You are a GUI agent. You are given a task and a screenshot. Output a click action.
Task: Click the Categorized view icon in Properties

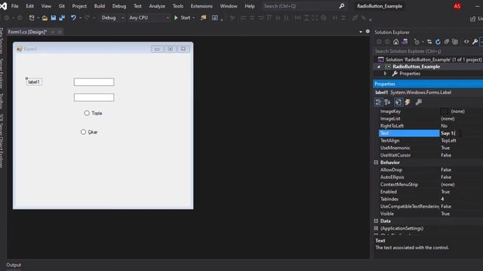click(x=379, y=102)
